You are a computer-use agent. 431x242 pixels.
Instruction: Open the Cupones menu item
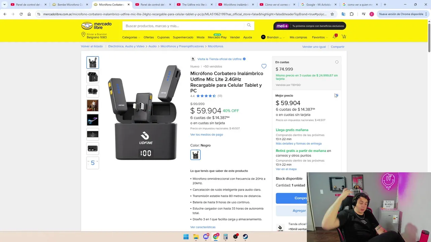tap(163, 37)
